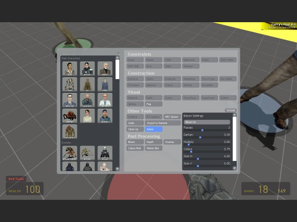297x222 pixels.
Task: Spawn the Alyx character NPC
Action: tap(70, 69)
